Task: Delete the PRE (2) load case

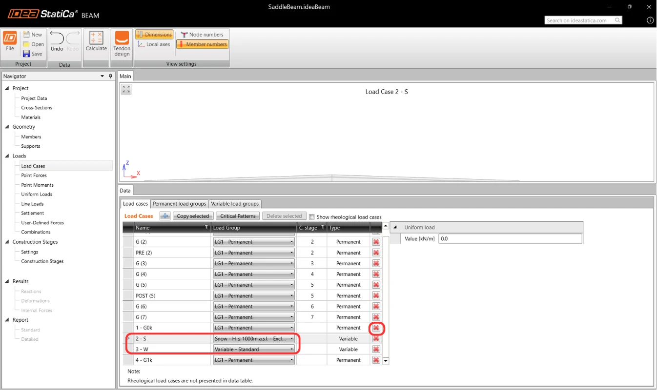Action: (376, 253)
